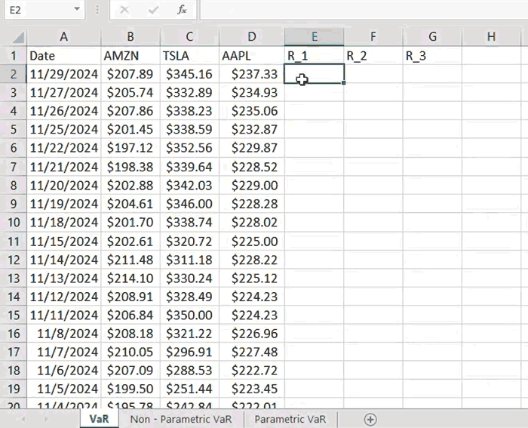The image size is (528, 428).
Task: Click the R_3 header cell
Action: click(x=432, y=56)
